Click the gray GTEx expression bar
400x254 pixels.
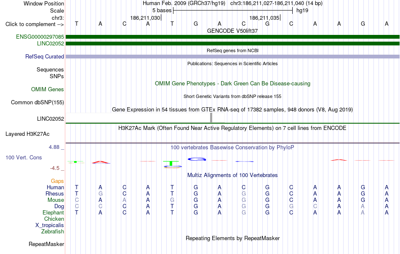(211, 118)
